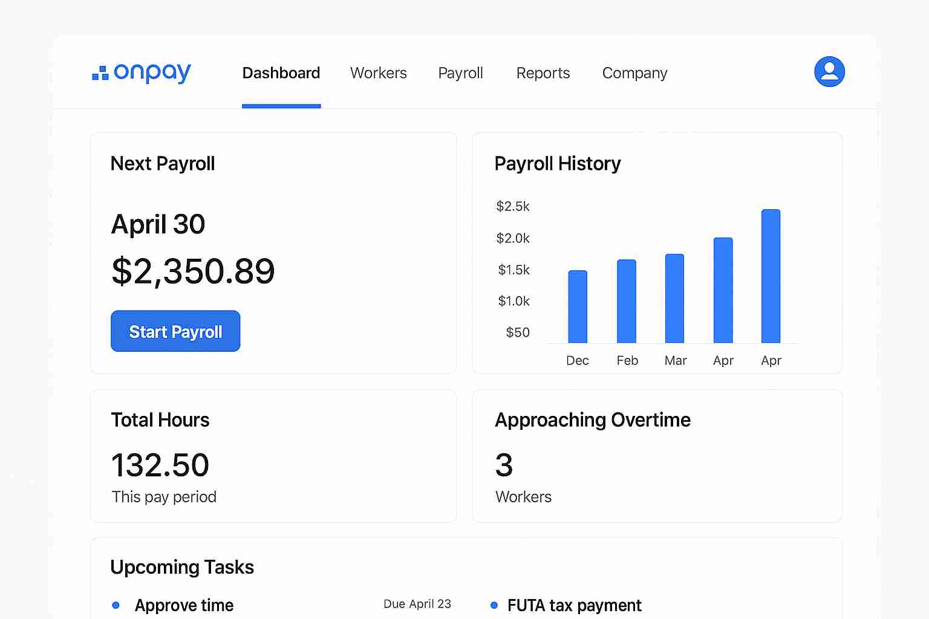The height and width of the screenshot is (619, 929).
Task: Click the Due April 23 label
Action: pyautogui.click(x=417, y=603)
